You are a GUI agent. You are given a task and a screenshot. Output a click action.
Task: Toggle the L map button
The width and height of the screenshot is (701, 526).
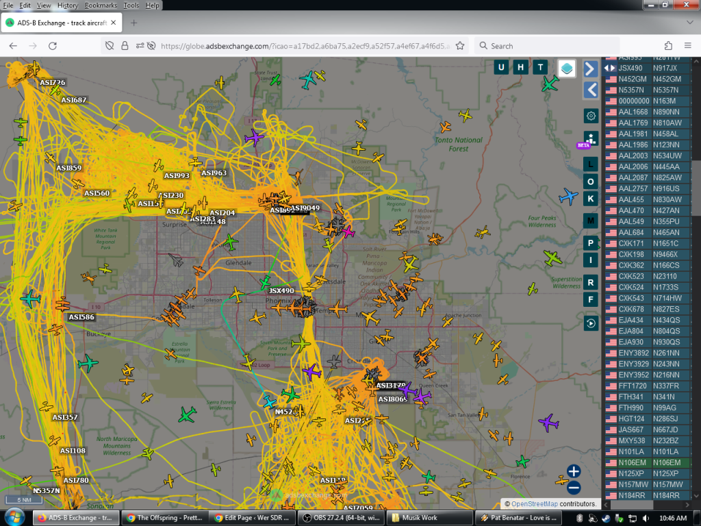pyautogui.click(x=591, y=164)
